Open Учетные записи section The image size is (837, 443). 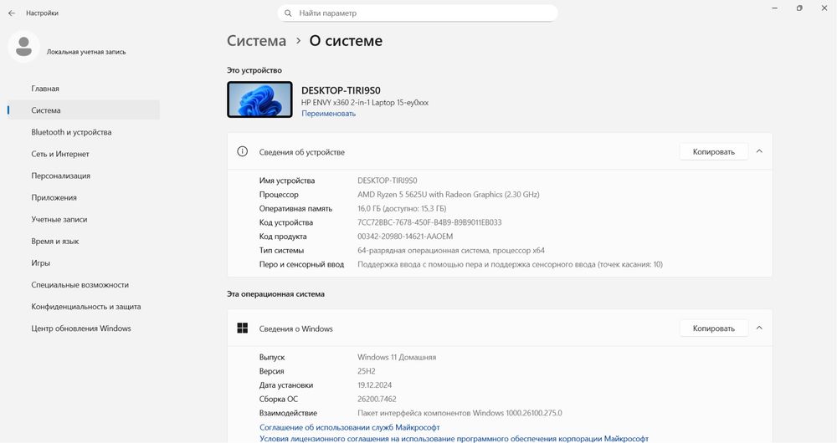pyautogui.click(x=83, y=220)
